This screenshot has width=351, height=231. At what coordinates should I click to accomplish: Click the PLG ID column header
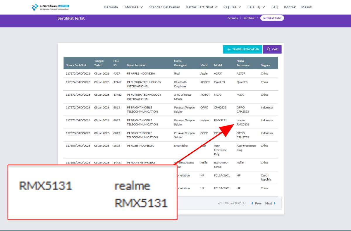pos(116,63)
